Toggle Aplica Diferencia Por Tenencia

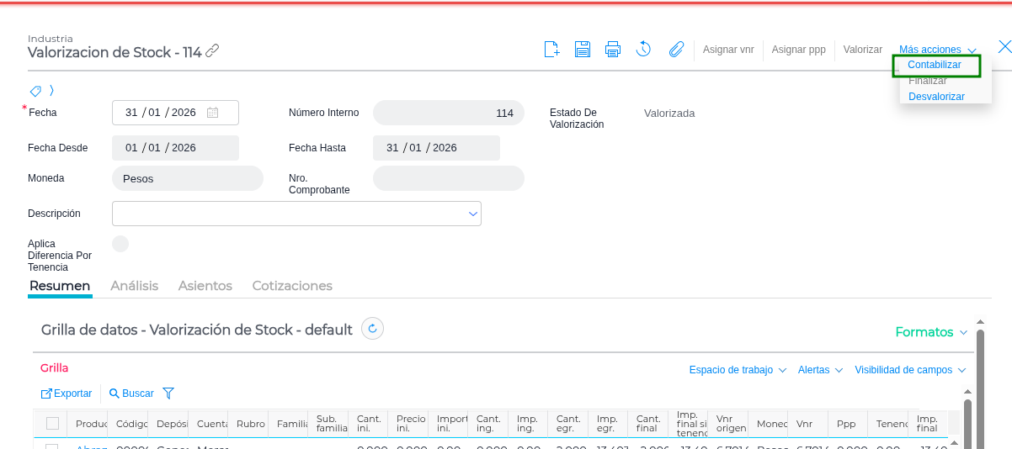pos(120,244)
